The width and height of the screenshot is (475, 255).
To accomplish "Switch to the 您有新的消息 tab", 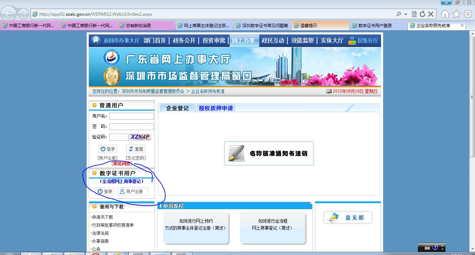I will [146, 25].
